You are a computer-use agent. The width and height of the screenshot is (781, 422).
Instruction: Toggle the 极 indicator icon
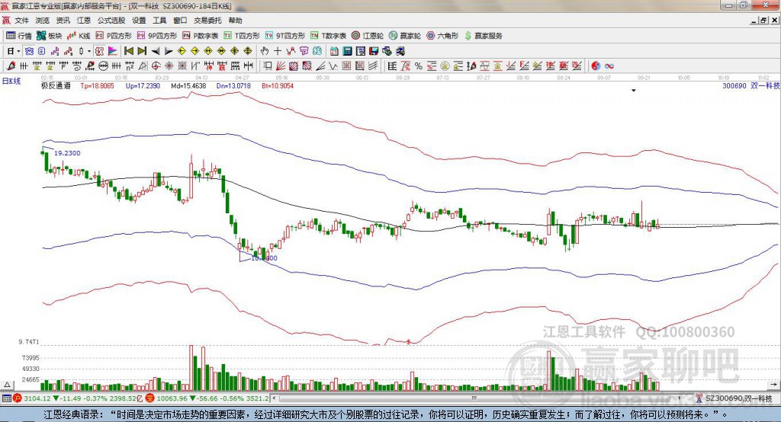click(100, 51)
